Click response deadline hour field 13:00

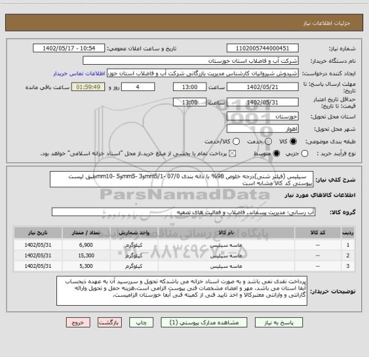pos(190,87)
